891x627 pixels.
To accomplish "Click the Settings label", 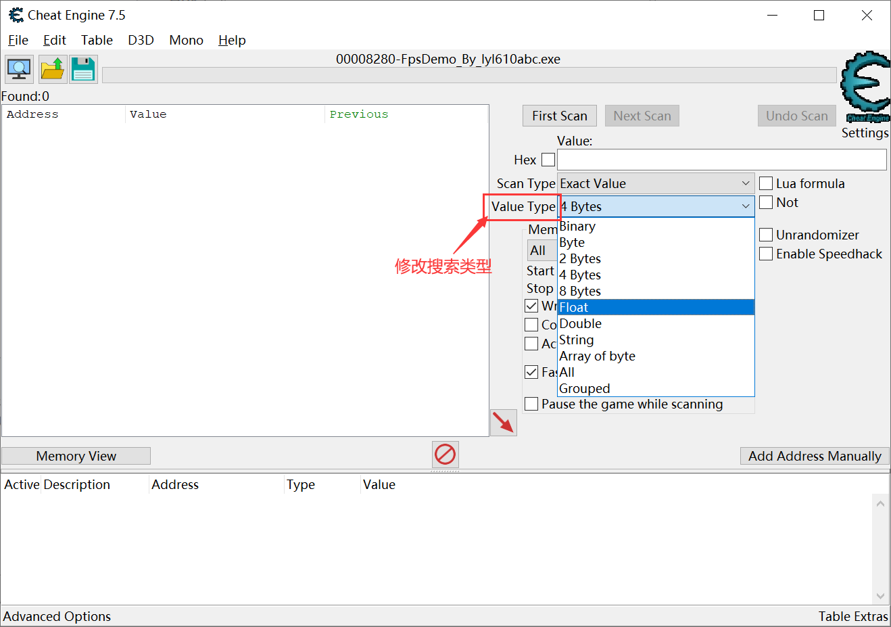I will point(865,133).
